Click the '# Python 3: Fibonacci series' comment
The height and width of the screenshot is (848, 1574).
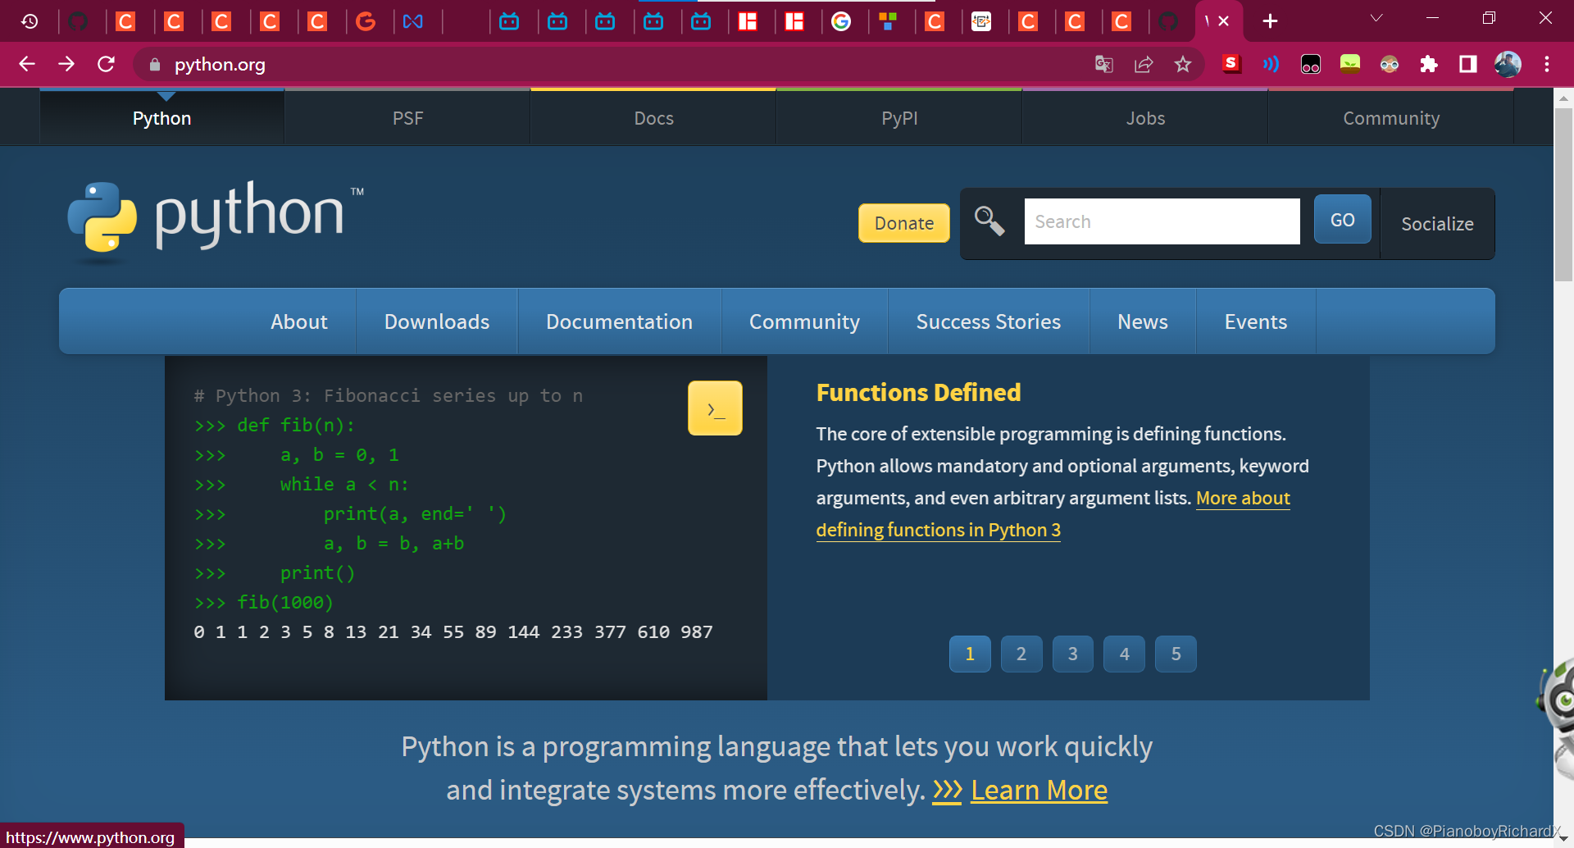click(389, 395)
